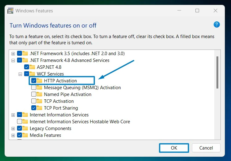Select .NET Framework 4.8 Advanced Services label
231x161 pixels.
click(x=70, y=60)
